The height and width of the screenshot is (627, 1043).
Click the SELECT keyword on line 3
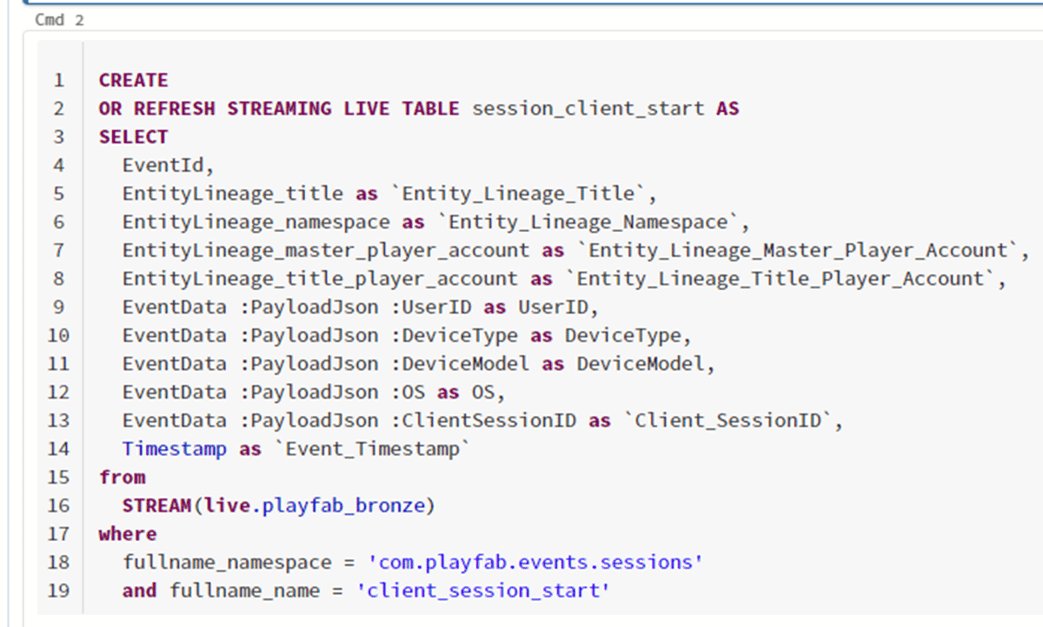click(x=133, y=136)
